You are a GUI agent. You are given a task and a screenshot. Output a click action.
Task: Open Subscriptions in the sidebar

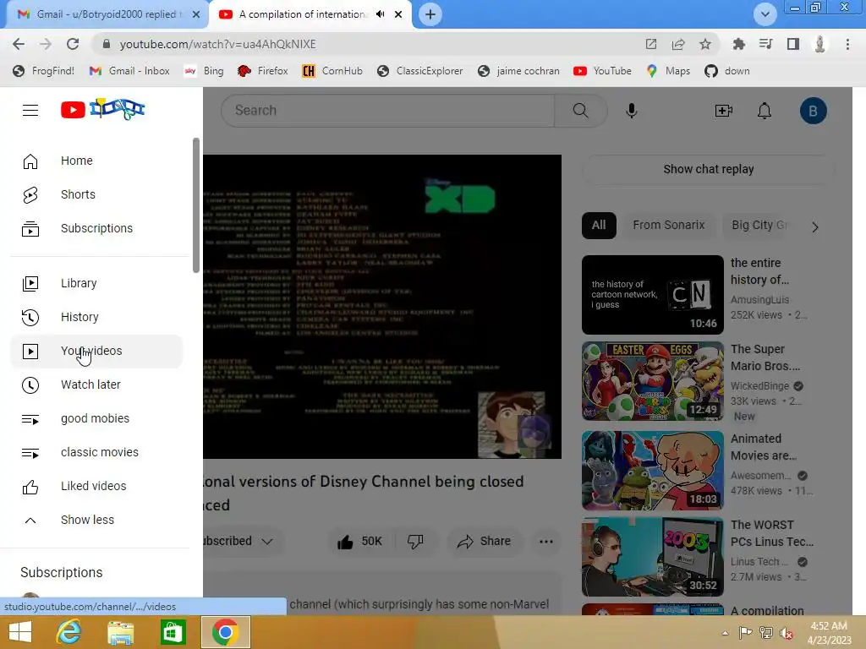pyautogui.click(x=96, y=228)
